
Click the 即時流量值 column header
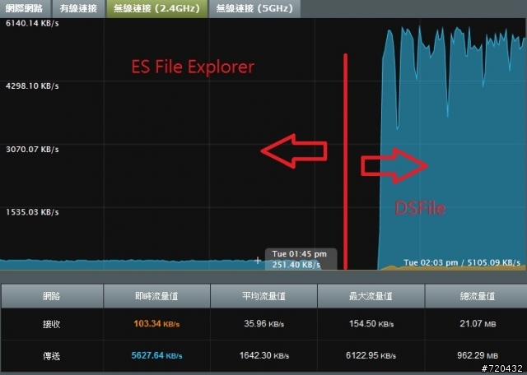click(156, 296)
